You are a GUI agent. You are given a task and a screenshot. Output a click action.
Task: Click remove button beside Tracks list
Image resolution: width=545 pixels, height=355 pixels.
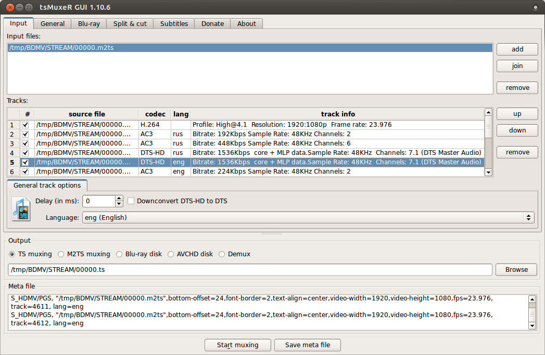coord(517,152)
